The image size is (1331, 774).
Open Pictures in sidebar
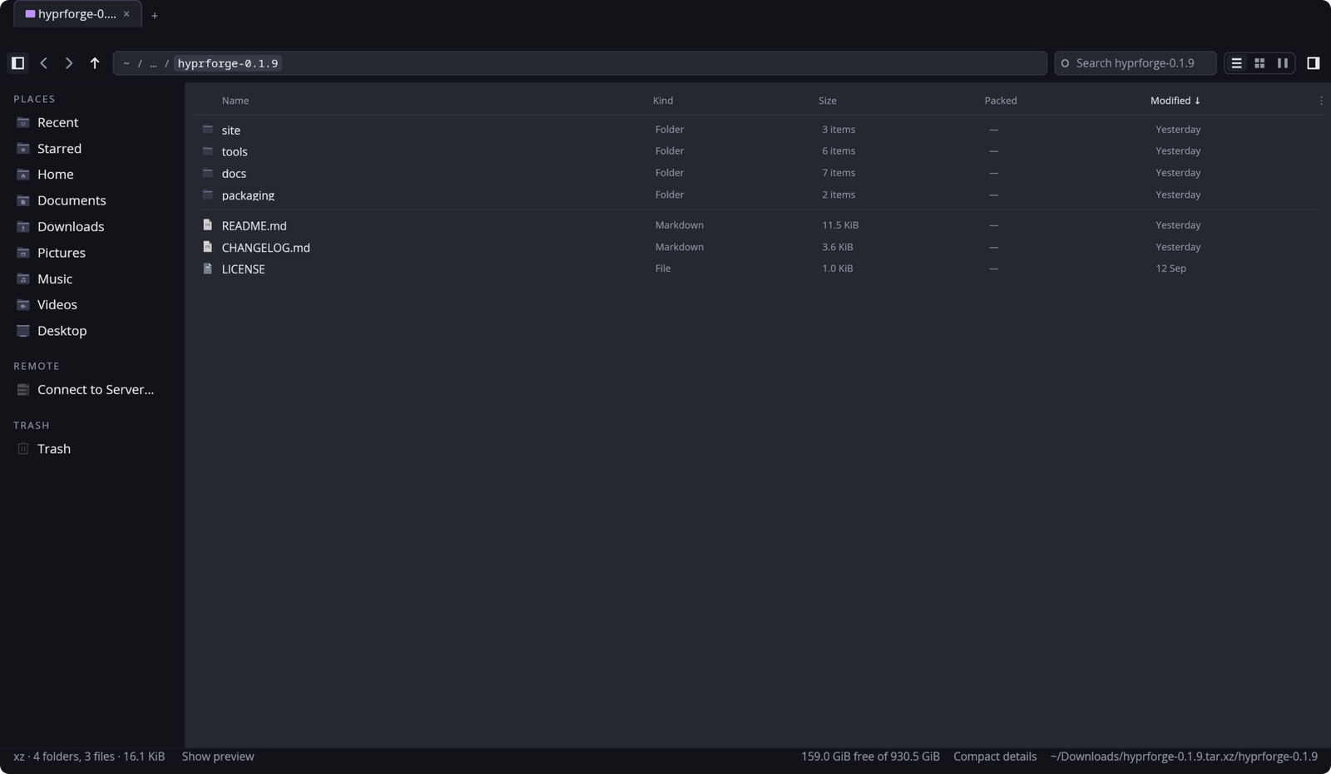(92, 253)
